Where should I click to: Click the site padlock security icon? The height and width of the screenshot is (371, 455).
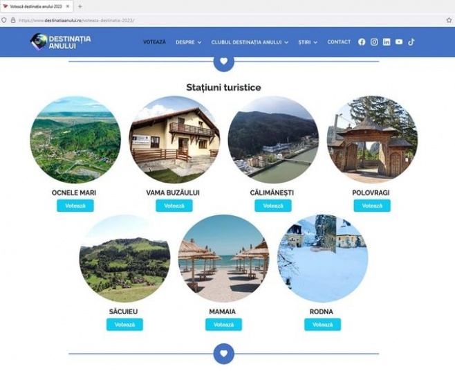pyautogui.click(x=13, y=20)
